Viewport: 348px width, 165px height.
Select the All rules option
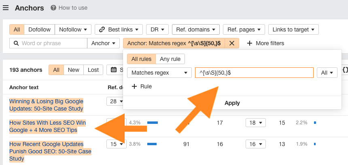coord(141,59)
